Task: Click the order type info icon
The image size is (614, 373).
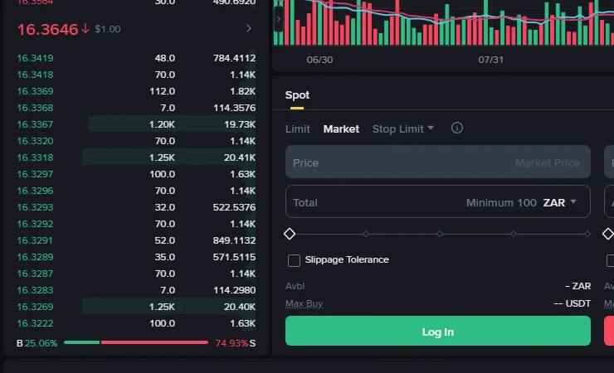Action: point(456,128)
